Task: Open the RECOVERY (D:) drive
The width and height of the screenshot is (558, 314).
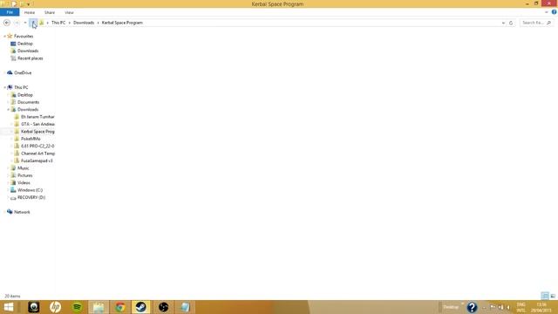Action: [x=31, y=198]
